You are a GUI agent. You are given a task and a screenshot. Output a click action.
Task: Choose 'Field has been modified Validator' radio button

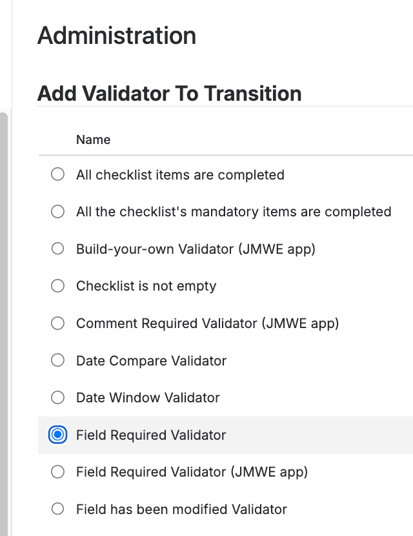58,510
